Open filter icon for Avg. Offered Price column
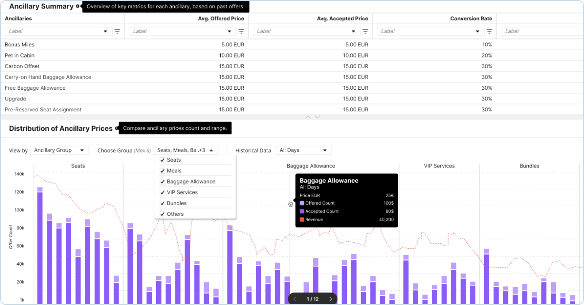 pyautogui.click(x=241, y=31)
